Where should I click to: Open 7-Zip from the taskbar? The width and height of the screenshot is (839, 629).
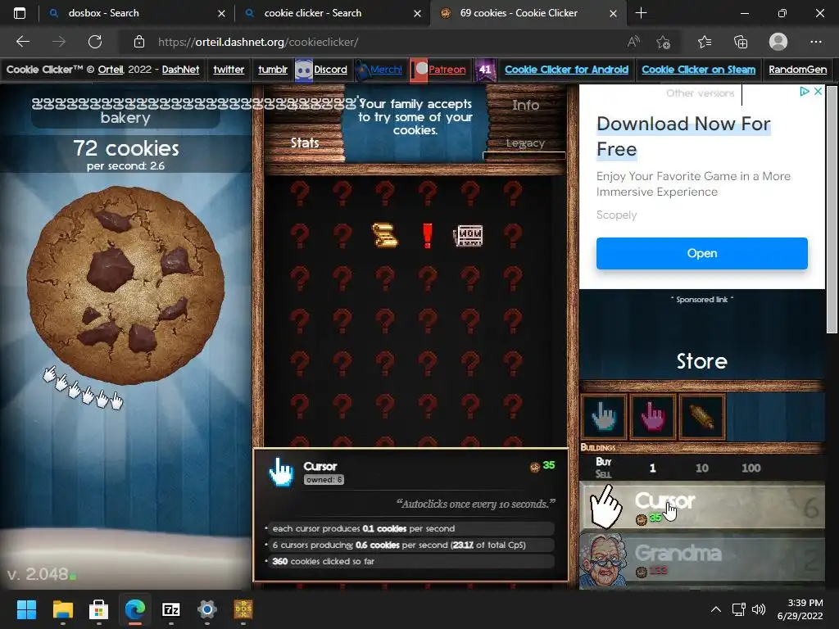pyautogui.click(x=170, y=609)
